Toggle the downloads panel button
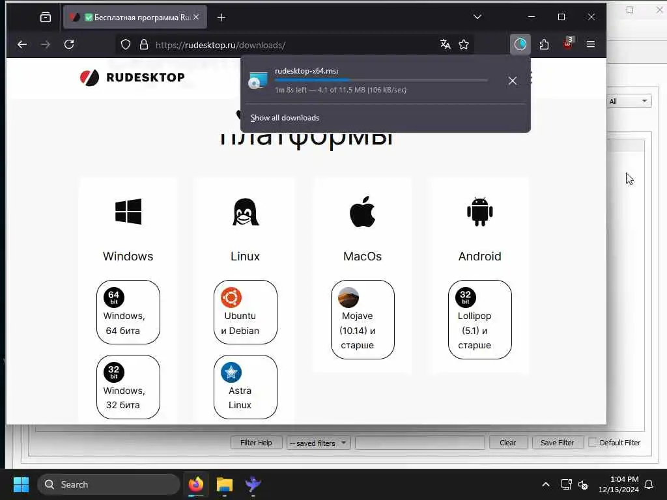Screen dimensions: 667x500 (x=520, y=44)
